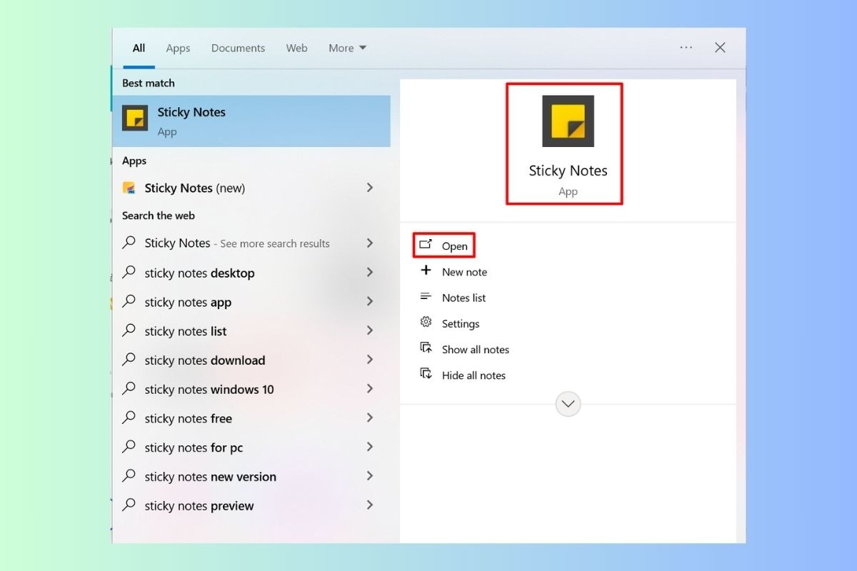Choose the Notes list action label
This screenshot has width=857, height=571.
(x=463, y=298)
